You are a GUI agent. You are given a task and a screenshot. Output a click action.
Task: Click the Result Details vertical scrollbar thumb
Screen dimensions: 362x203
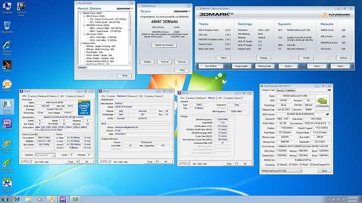pos(130,30)
